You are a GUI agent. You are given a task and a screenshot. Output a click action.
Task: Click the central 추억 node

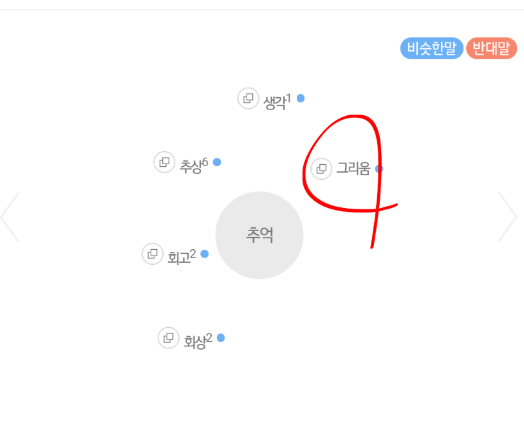(x=259, y=235)
